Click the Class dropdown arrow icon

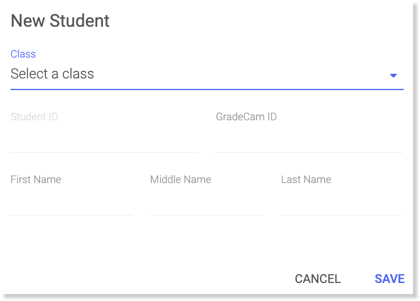(393, 76)
